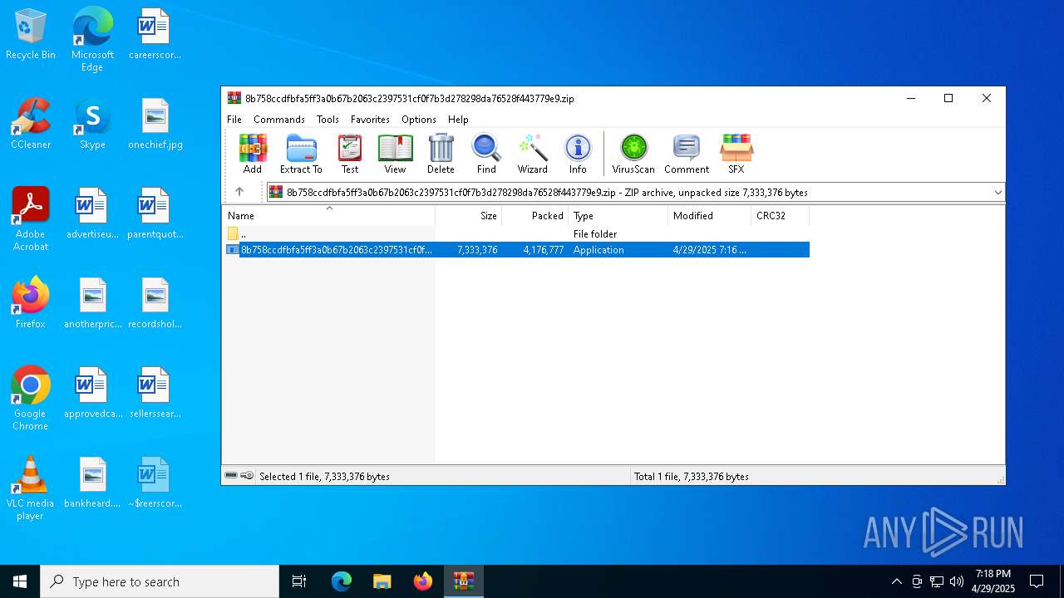1064x598 pixels.
Task: Open VLC media player desktop shortcut
Action: [31, 488]
